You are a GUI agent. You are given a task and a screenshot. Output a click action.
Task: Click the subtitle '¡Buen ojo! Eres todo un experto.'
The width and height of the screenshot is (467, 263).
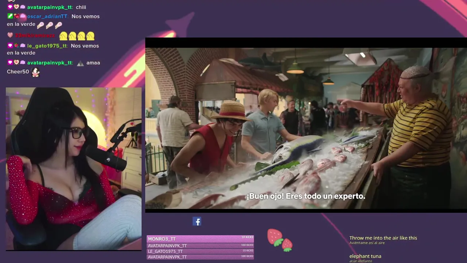(306, 196)
